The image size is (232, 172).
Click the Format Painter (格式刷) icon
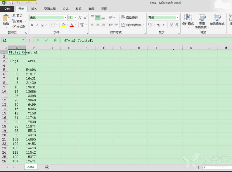(x=14, y=27)
